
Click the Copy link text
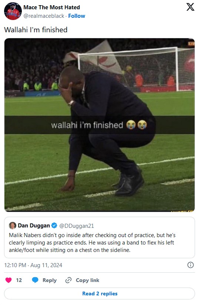(87, 280)
